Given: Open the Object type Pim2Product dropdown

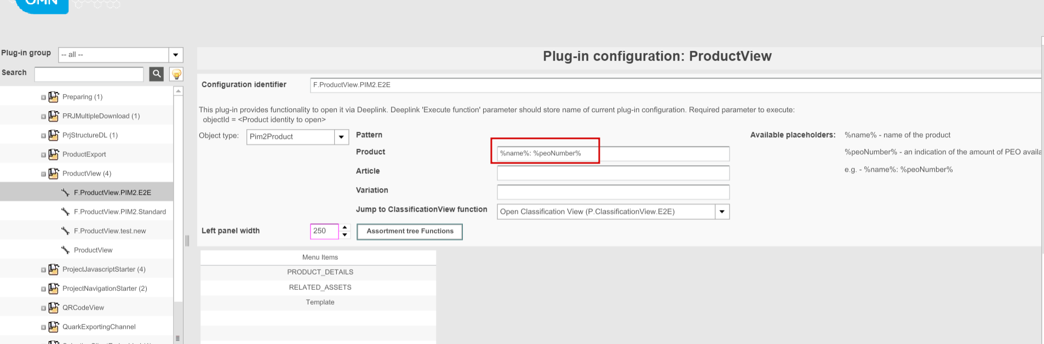Looking at the screenshot, I should pos(341,137).
